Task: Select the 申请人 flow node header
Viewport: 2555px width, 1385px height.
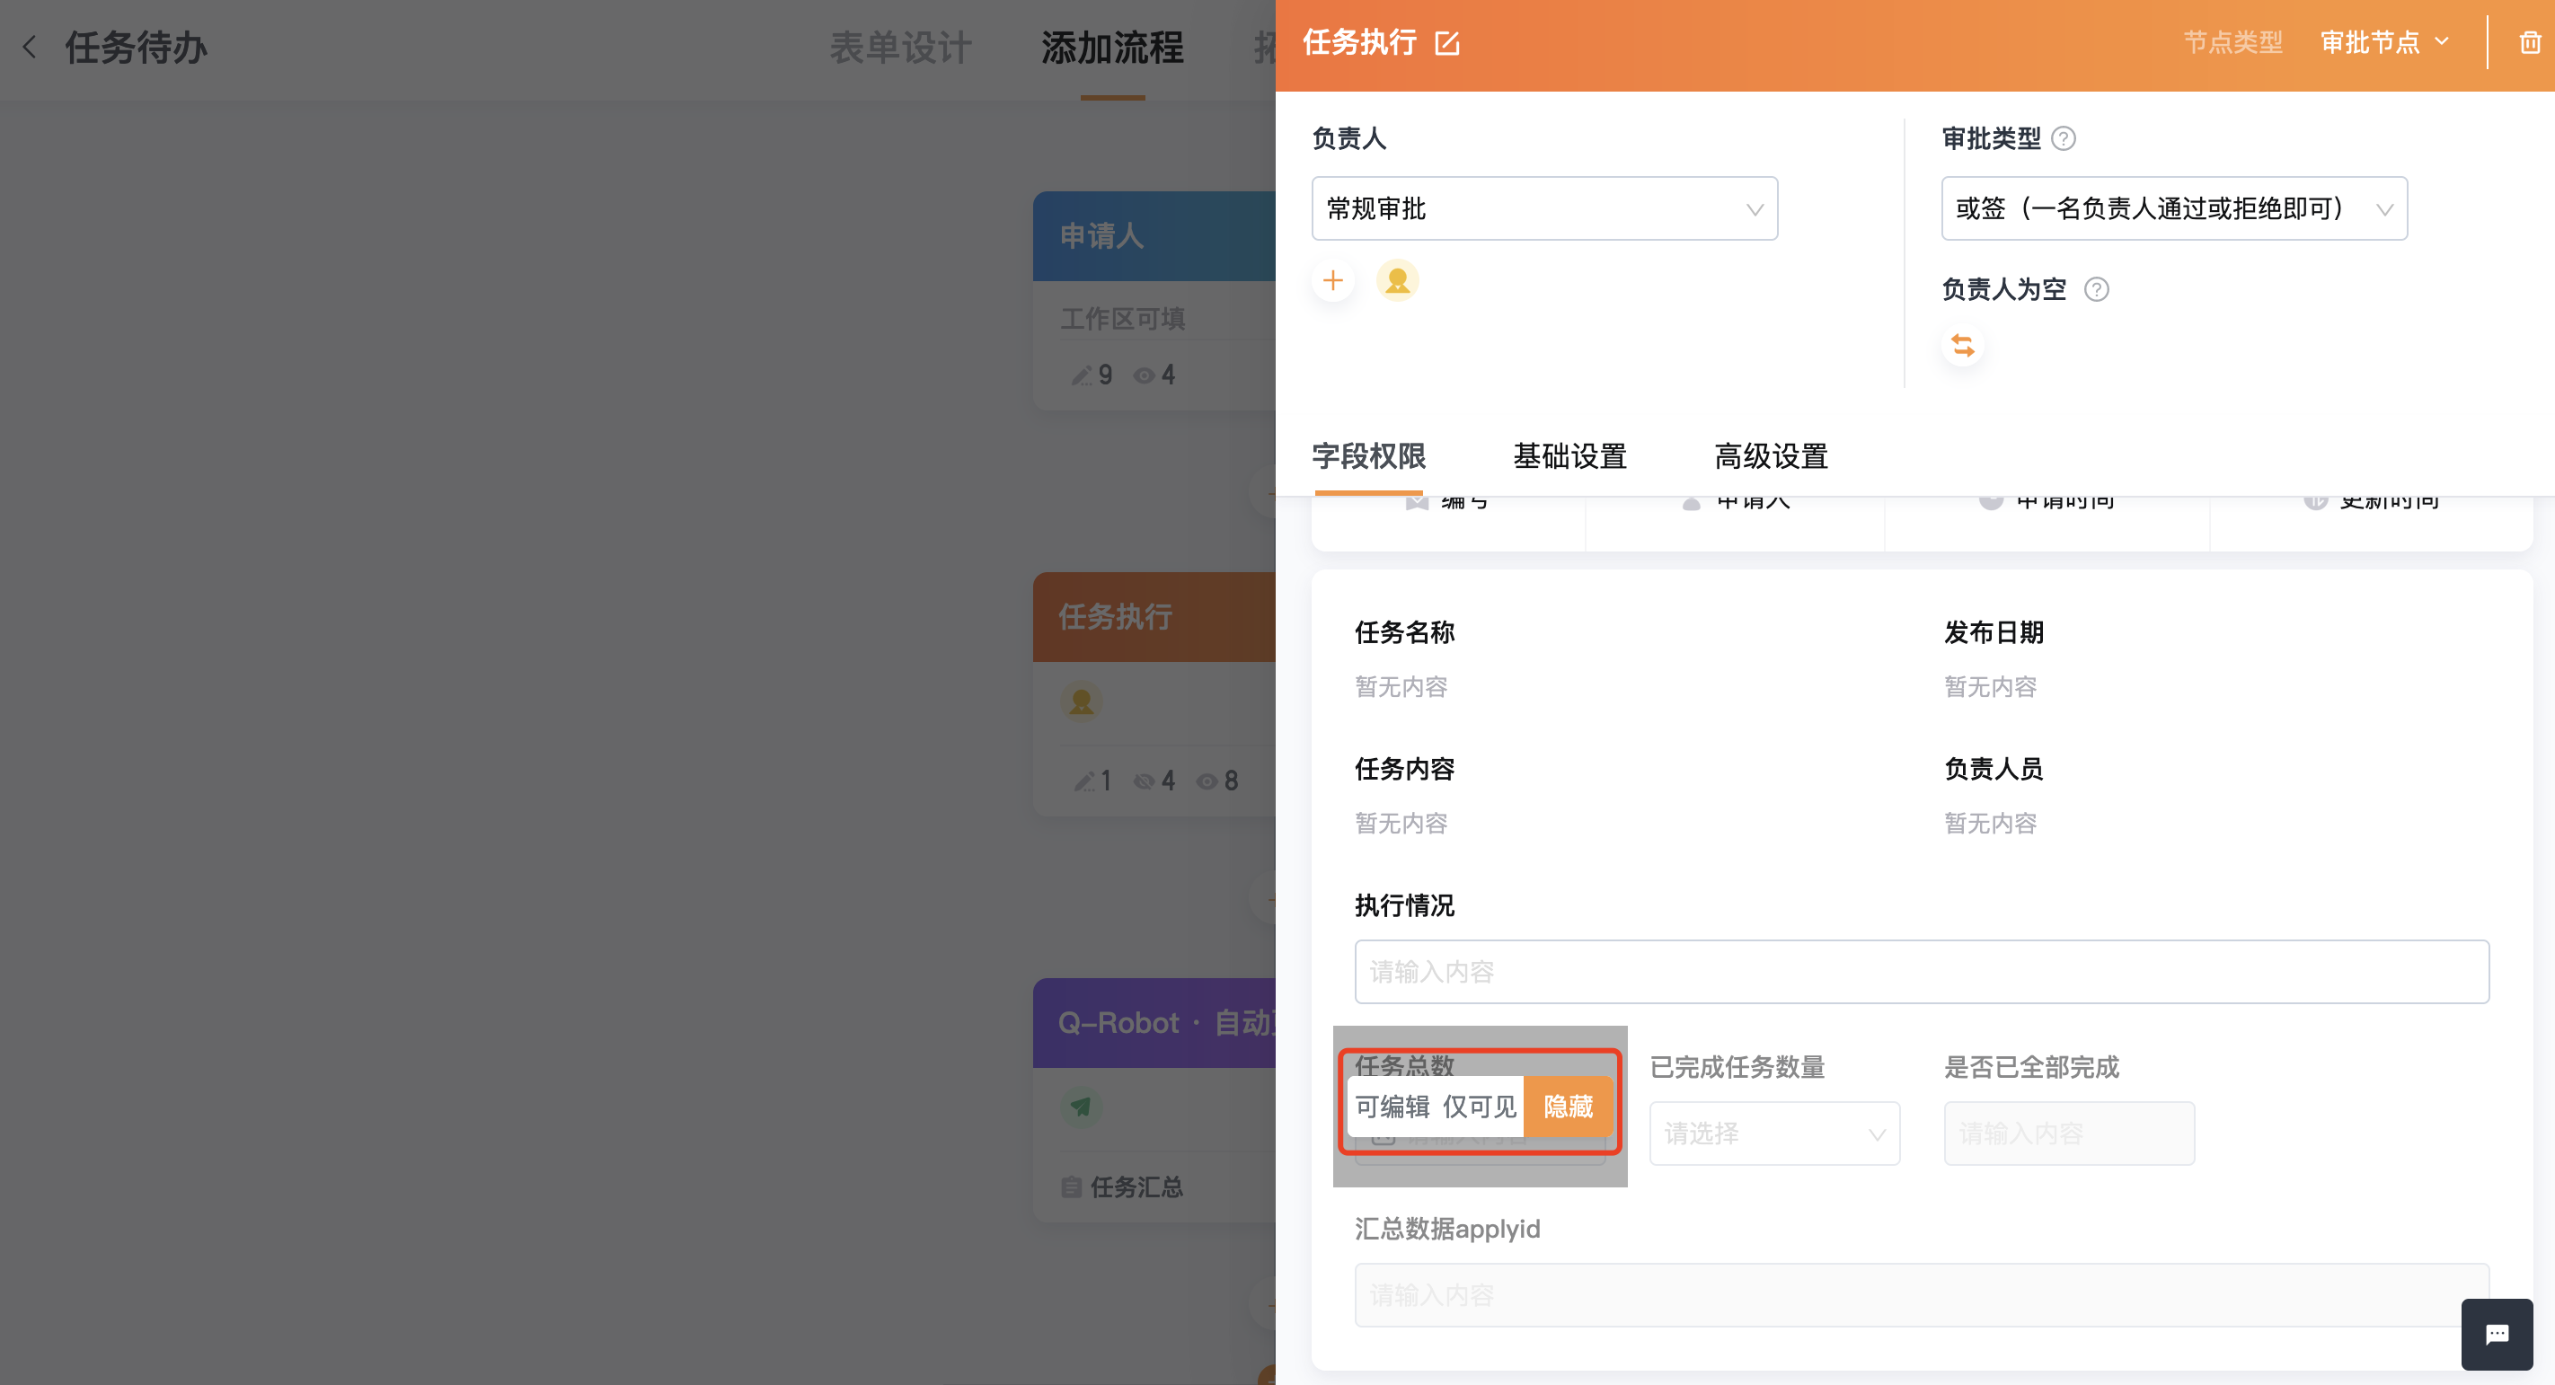Action: (x=1154, y=236)
